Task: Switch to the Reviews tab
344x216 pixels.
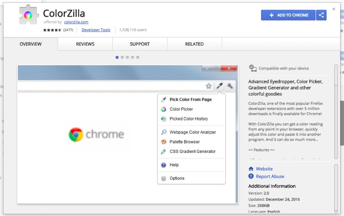Action: pos(85,44)
